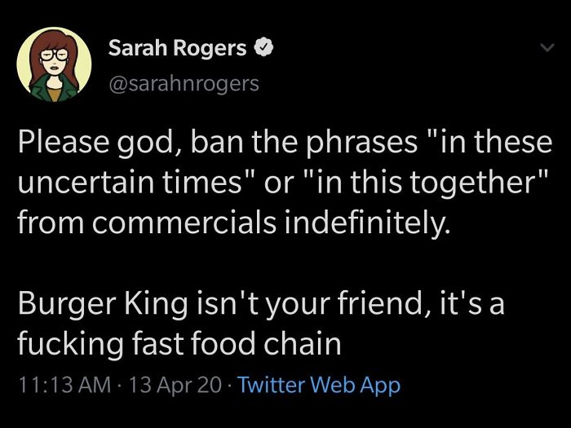
Task: Click the 13 Apr 20 date
Action: coord(175,385)
